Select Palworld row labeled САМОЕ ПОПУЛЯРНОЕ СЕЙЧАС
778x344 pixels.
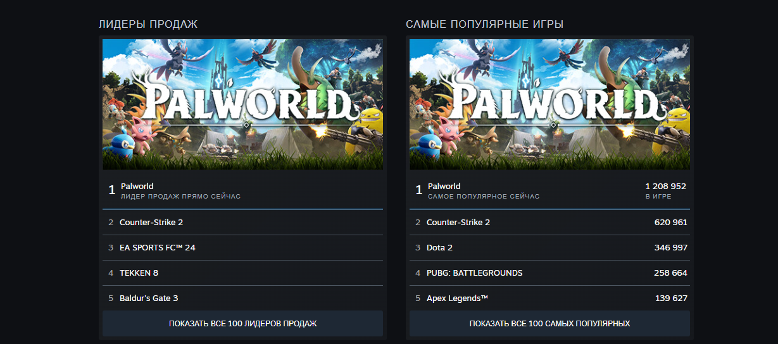pos(549,190)
